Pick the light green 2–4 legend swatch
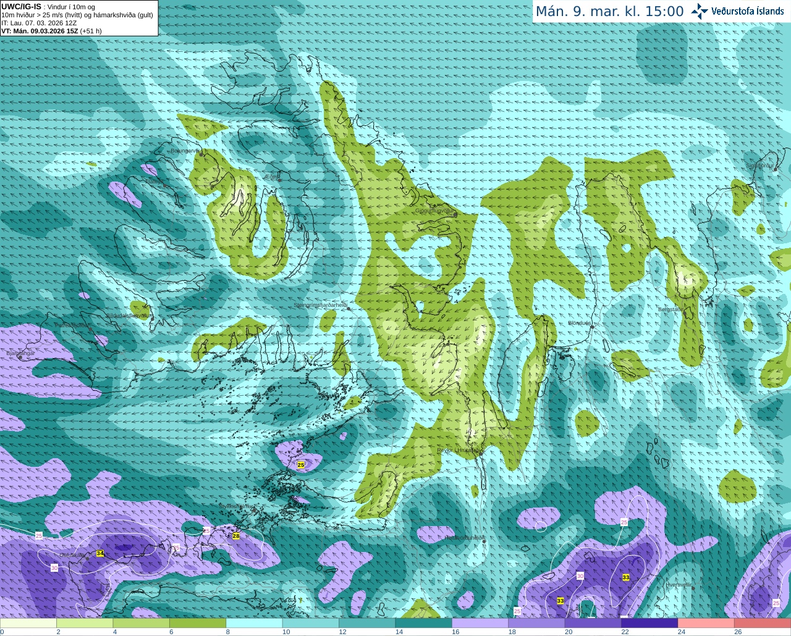Image resolution: width=791 pixels, height=636 pixels. pos(85,623)
